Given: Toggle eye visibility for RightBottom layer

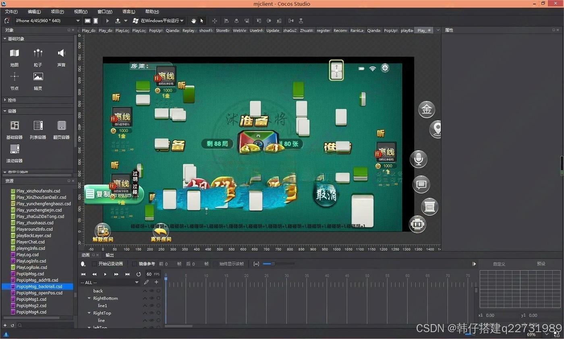Looking at the screenshot, I should pyautogui.click(x=152, y=298).
